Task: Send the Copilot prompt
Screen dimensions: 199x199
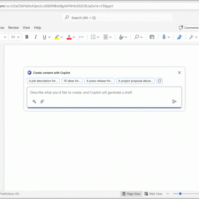Action: [x=174, y=101]
